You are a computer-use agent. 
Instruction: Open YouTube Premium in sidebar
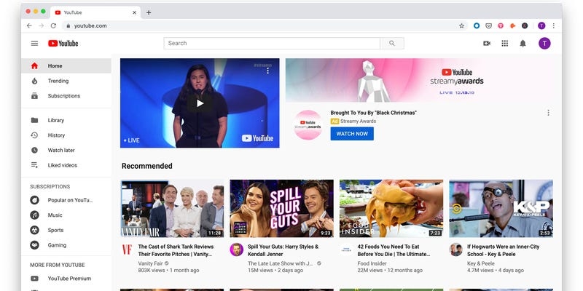66,279
